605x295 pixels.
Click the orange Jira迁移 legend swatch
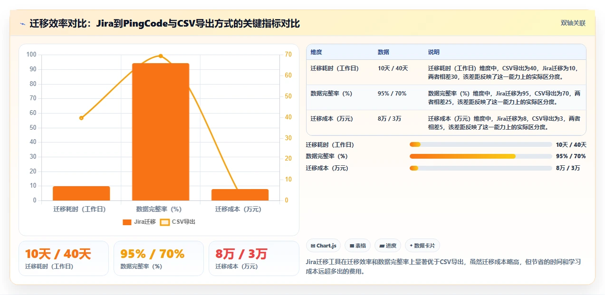tap(127, 222)
